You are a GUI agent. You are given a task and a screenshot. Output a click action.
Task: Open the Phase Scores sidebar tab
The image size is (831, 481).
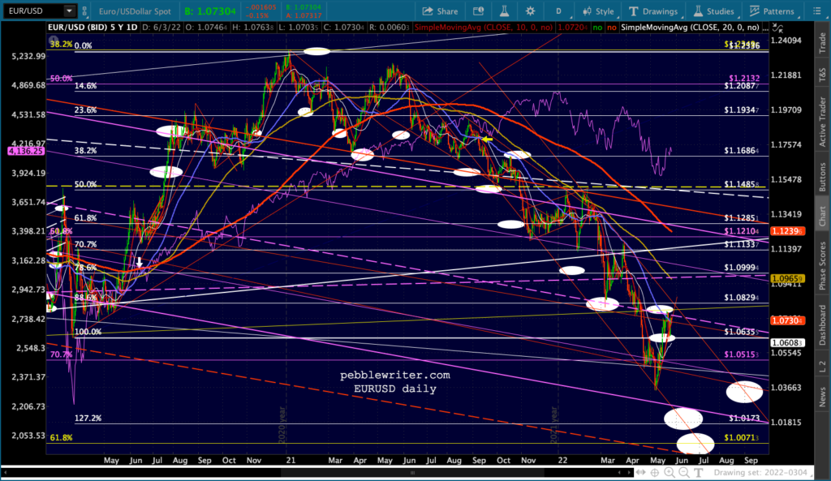822,265
